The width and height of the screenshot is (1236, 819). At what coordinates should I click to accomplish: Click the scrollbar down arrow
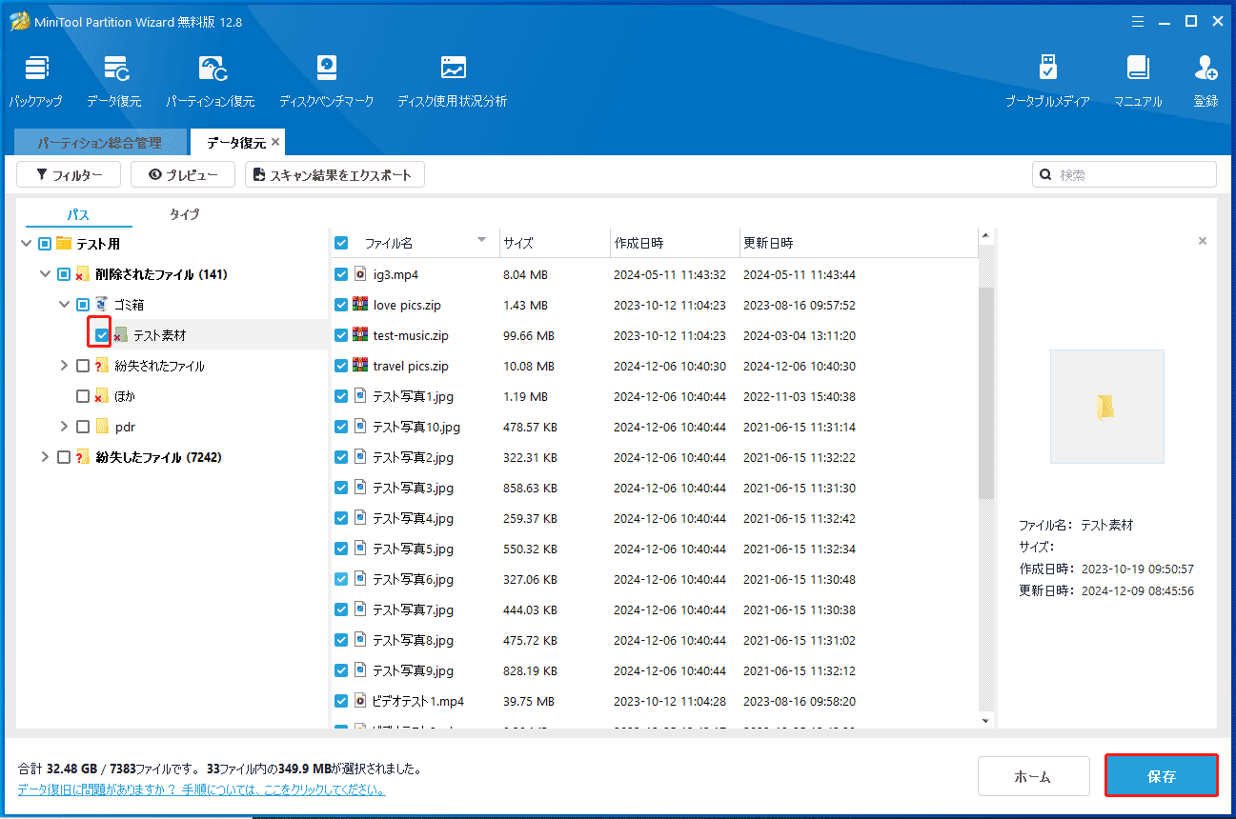coord(986,721)
